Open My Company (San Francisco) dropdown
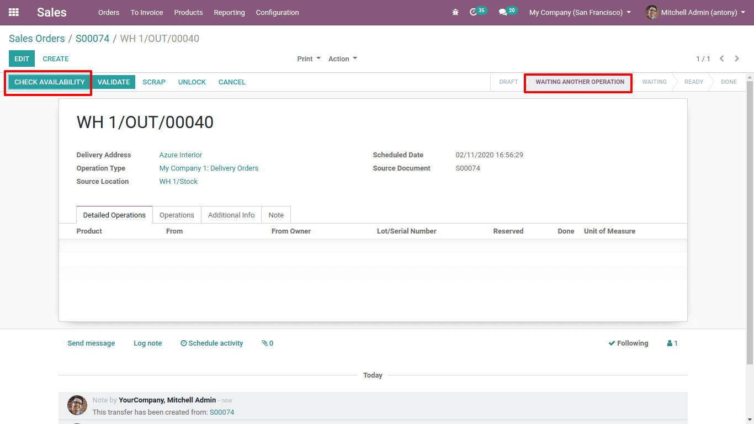 tap(580, 12)
